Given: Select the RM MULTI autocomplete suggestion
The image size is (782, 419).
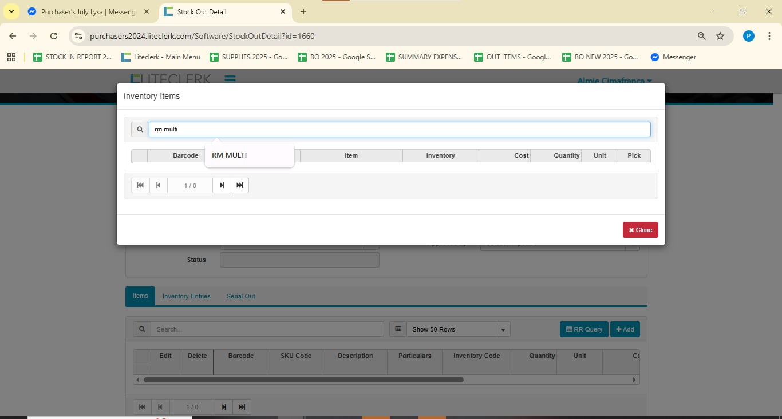Looking at the screenshot, I should click(230, 155).
